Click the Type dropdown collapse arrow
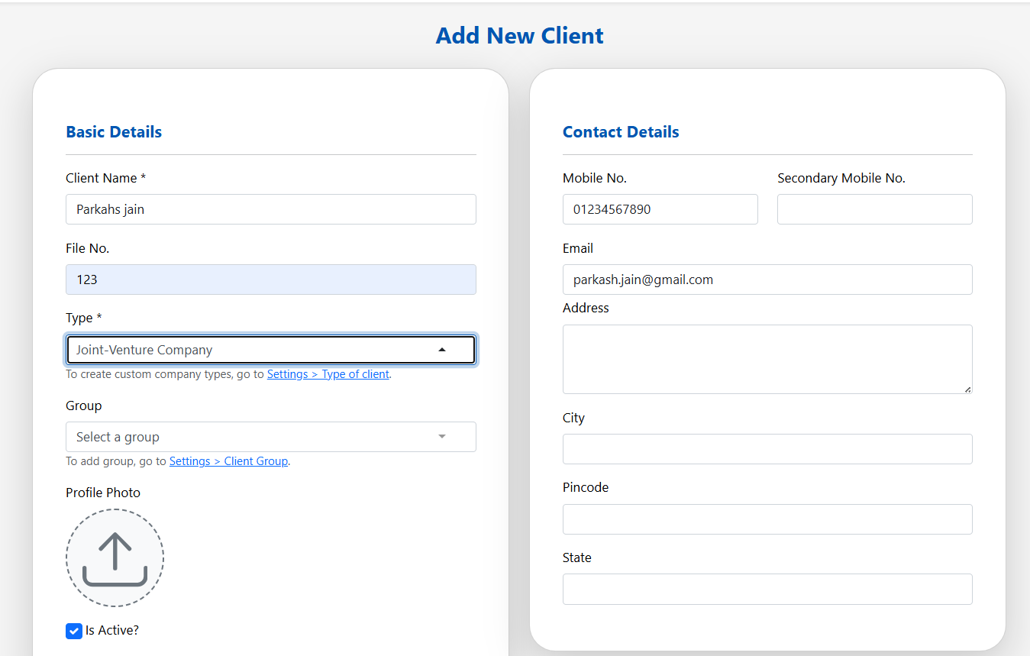 pyautogui.click(x=442, y=349)
